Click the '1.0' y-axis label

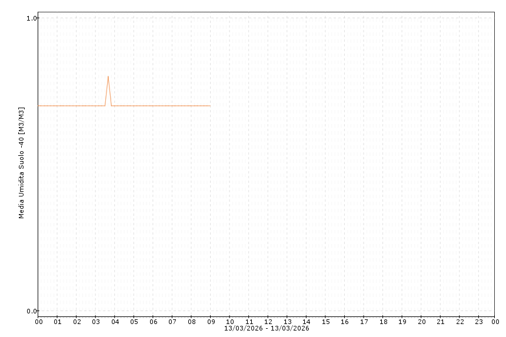32,18
